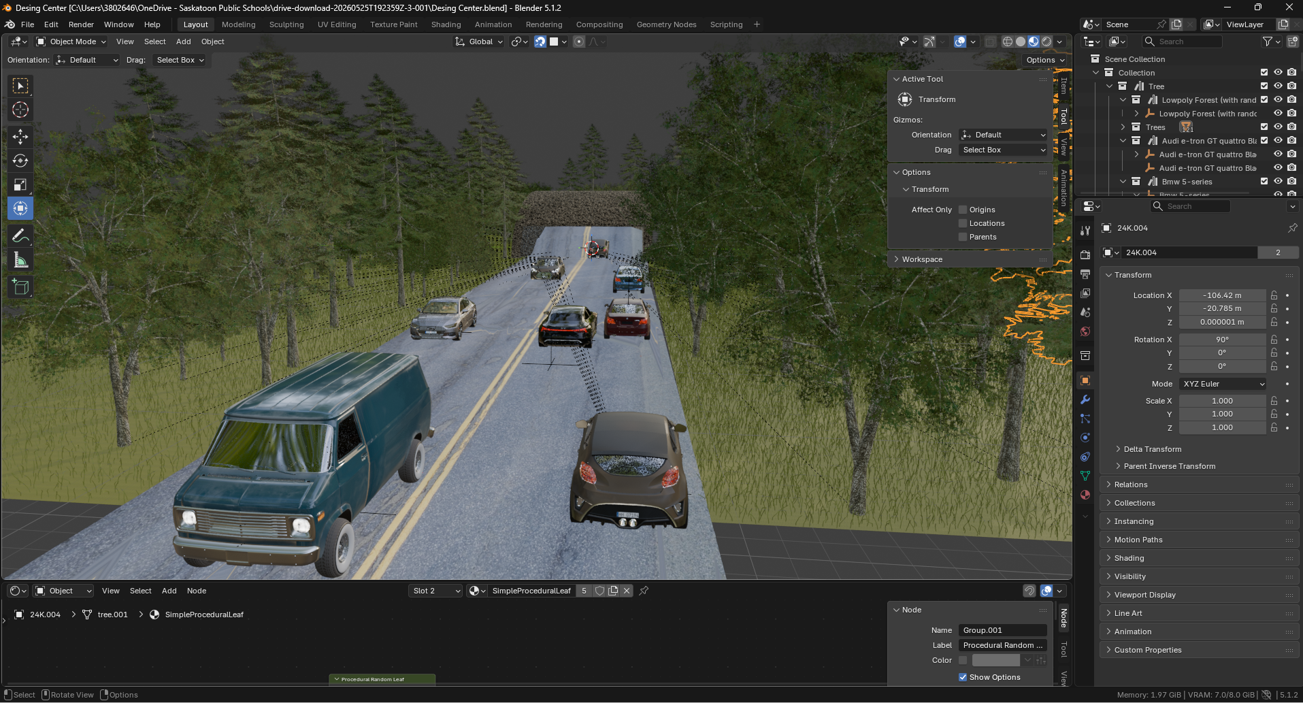Open the File menu
This screenshot has height=703, width=1303.
(x=27, y=24)
